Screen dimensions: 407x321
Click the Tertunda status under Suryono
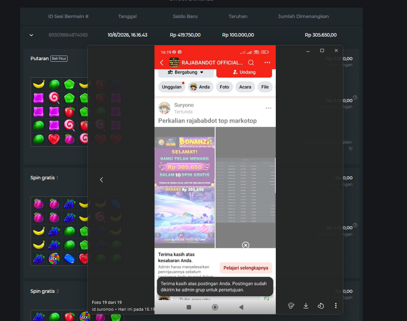pos(183,112)
